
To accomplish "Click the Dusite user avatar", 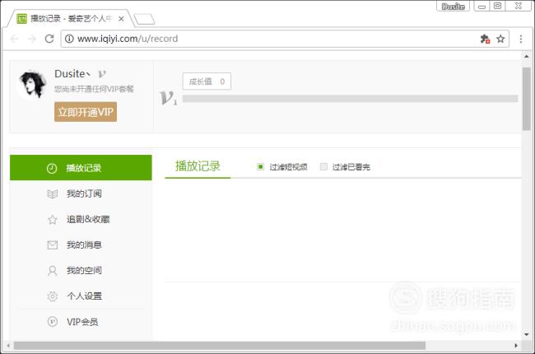I will (33, 84).
